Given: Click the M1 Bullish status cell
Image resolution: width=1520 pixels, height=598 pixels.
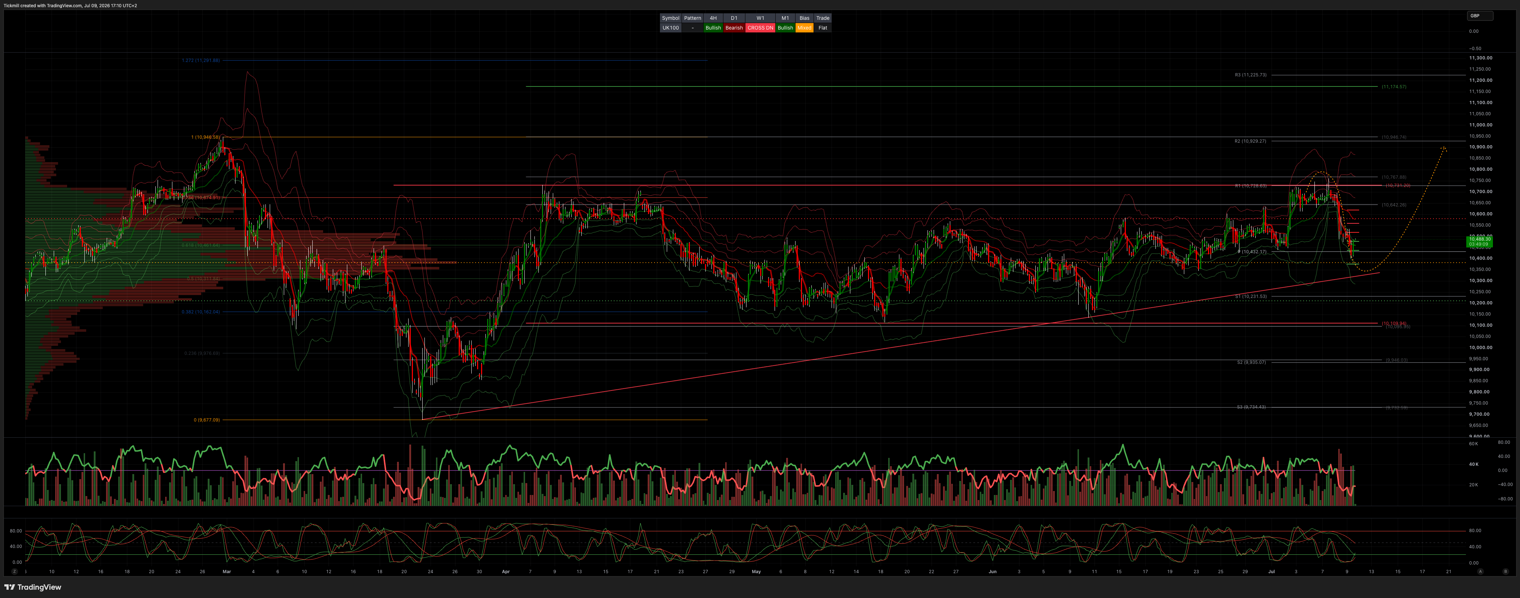Looking at the screenshot, I should click(785, 28).
